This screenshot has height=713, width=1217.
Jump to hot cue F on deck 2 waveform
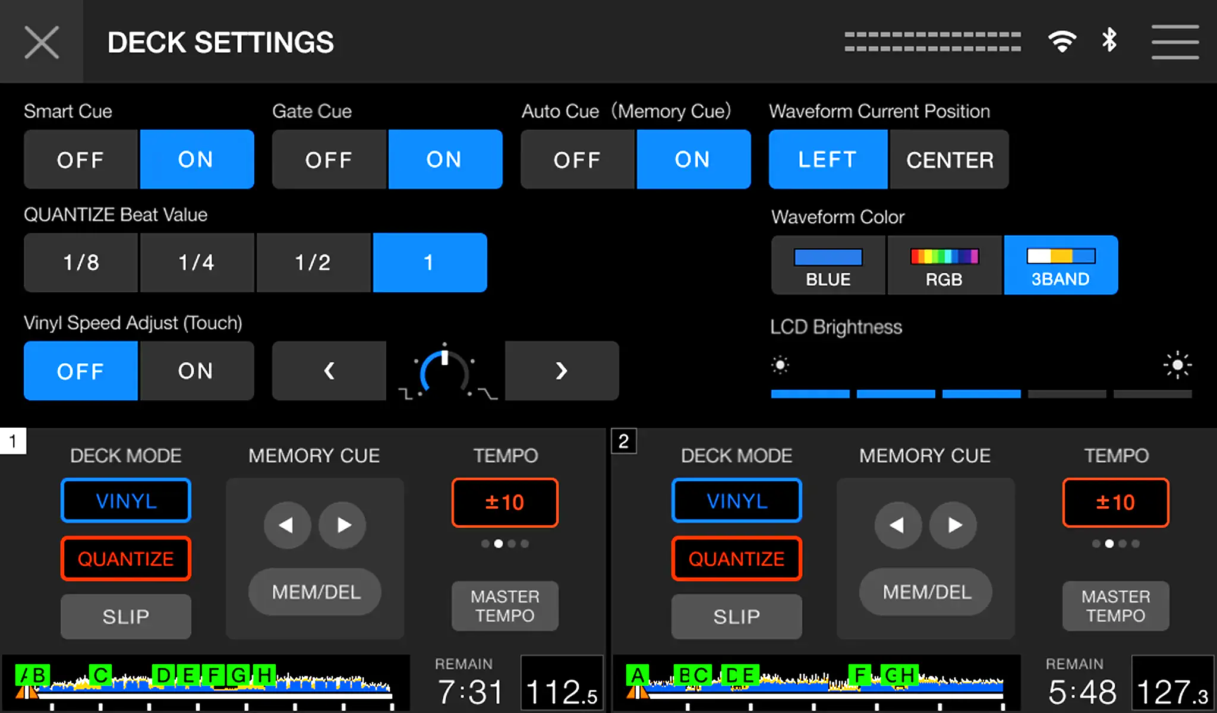860,675
